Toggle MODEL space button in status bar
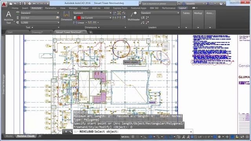The image size is (251, 141). (x=125, y=137)
